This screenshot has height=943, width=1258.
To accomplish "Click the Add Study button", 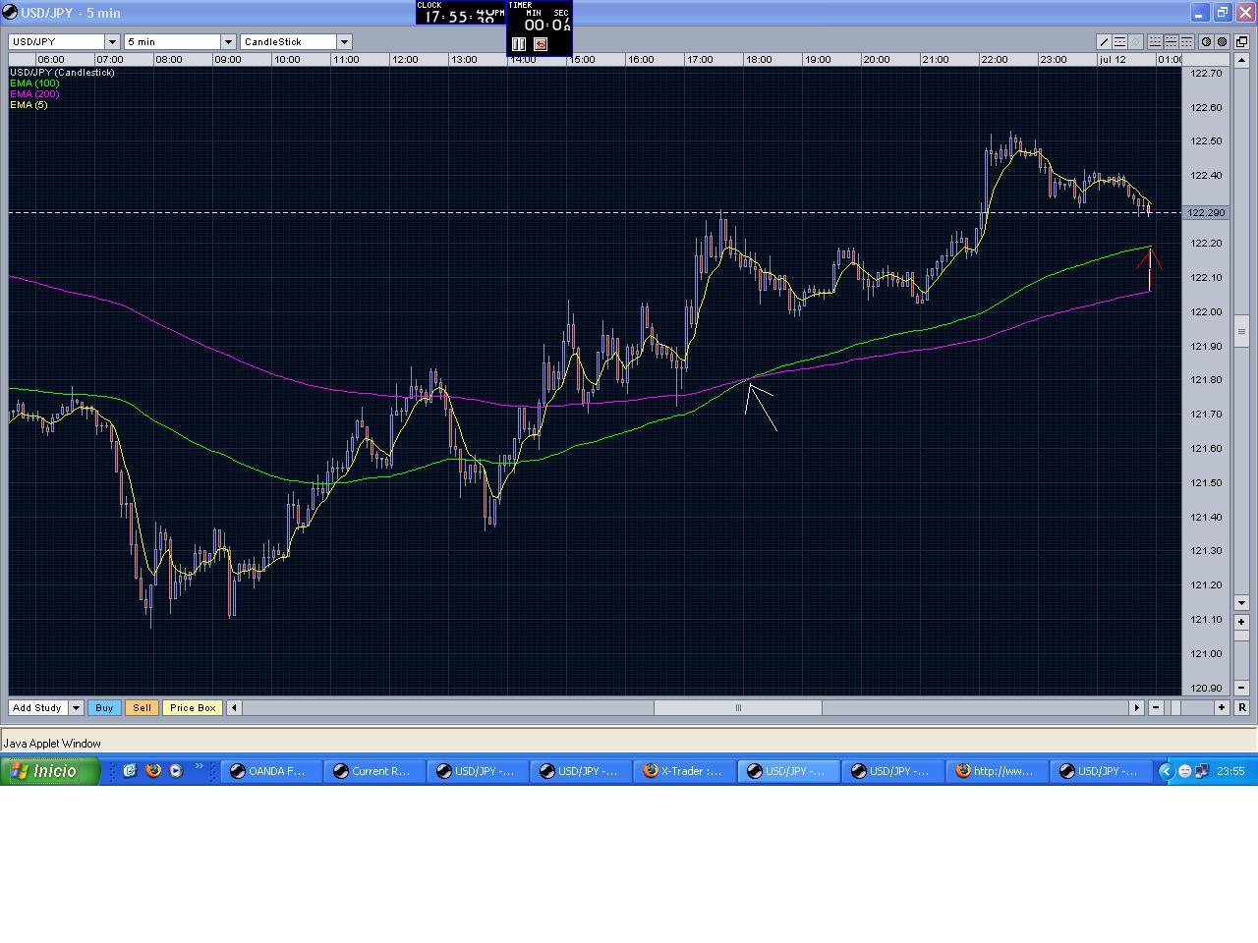I will (37, 707).
